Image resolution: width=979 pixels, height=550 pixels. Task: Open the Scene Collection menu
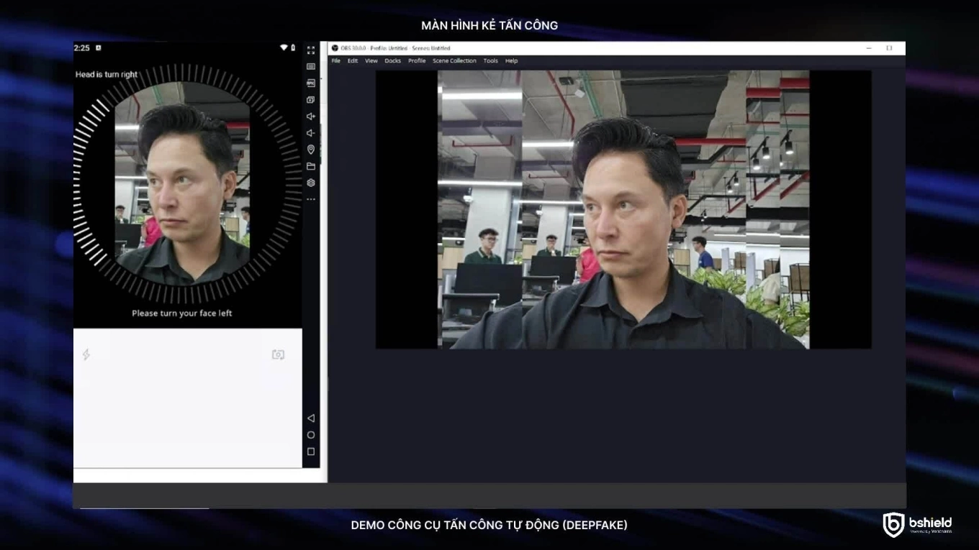[454, 61]
